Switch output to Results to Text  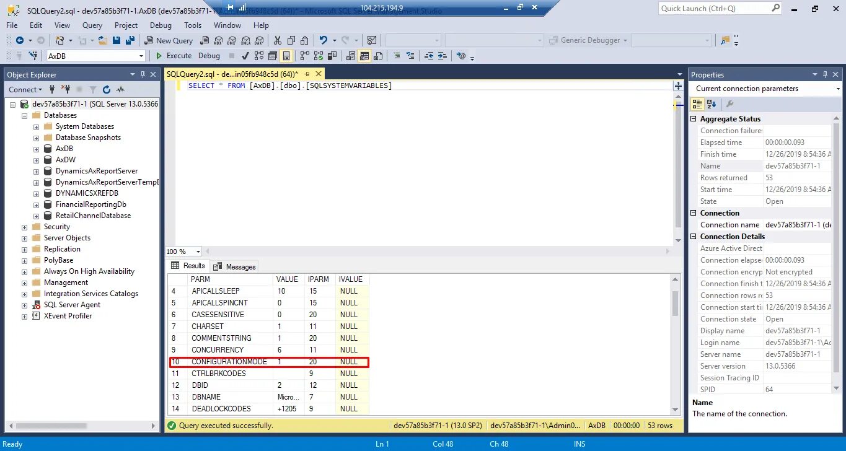(351, 56)
